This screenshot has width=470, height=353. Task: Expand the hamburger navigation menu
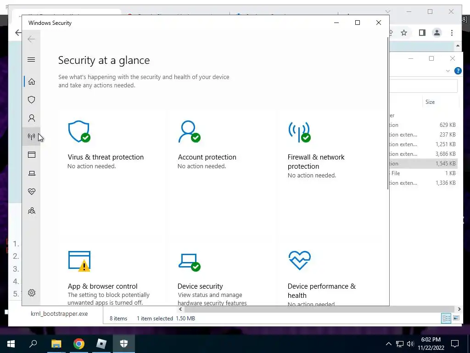(x=31, y=59)
